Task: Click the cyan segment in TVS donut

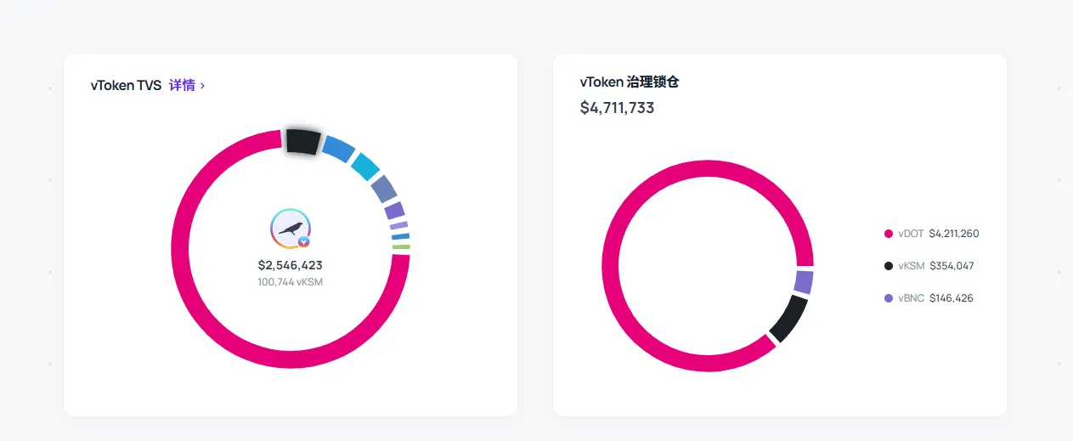Action: [365, 167]
